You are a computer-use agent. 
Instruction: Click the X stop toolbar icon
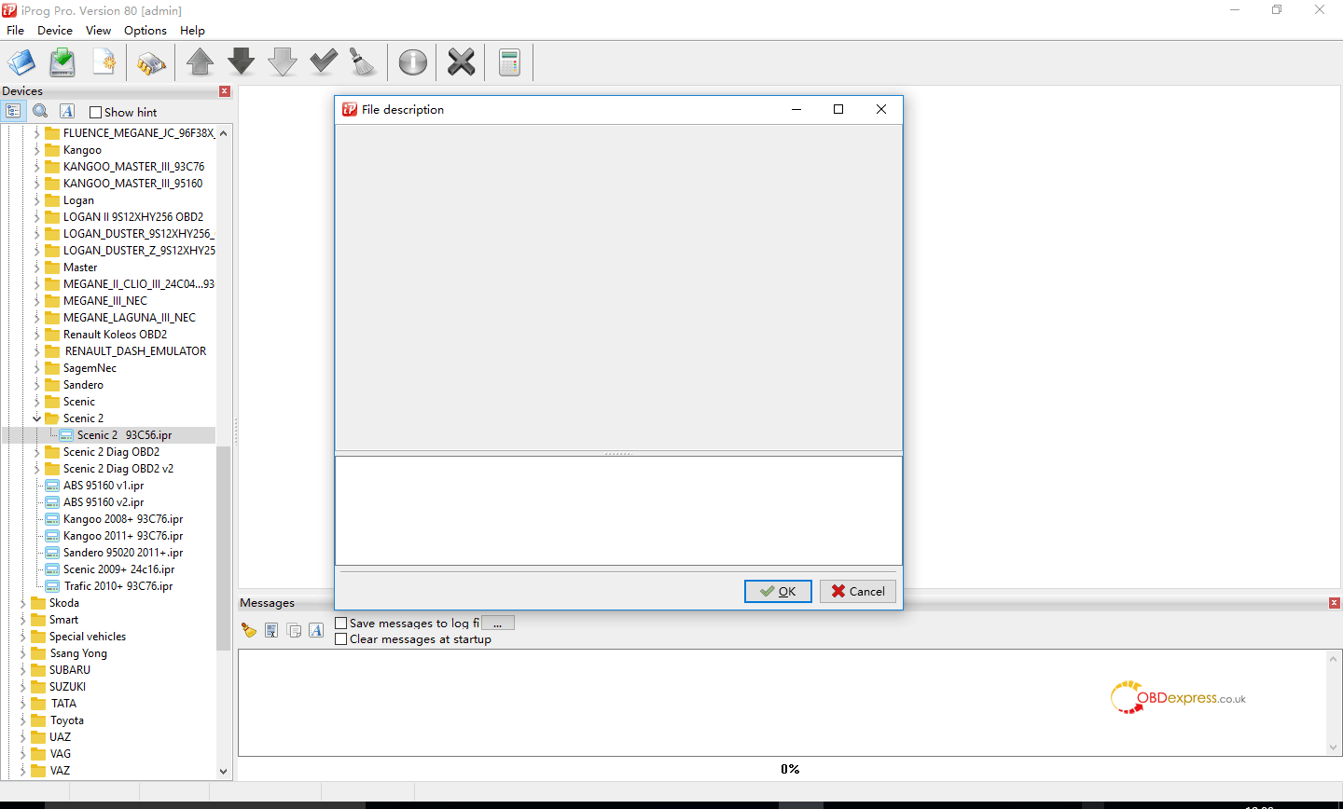click(x=462, y=62)
